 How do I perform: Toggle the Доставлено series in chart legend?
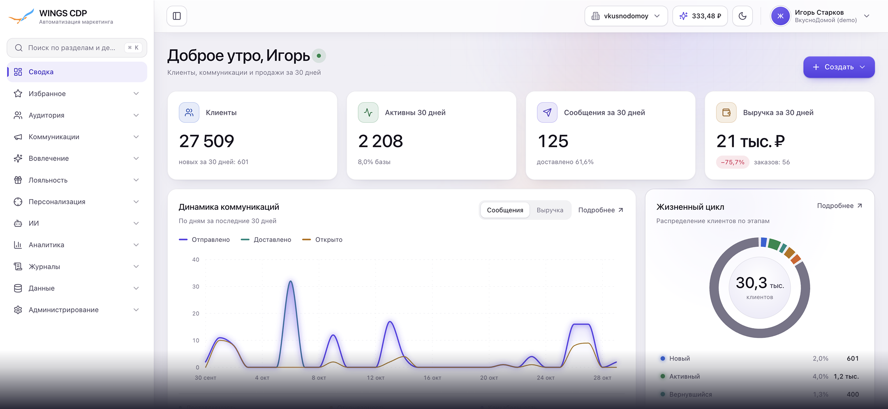click(x=266, y=240)
